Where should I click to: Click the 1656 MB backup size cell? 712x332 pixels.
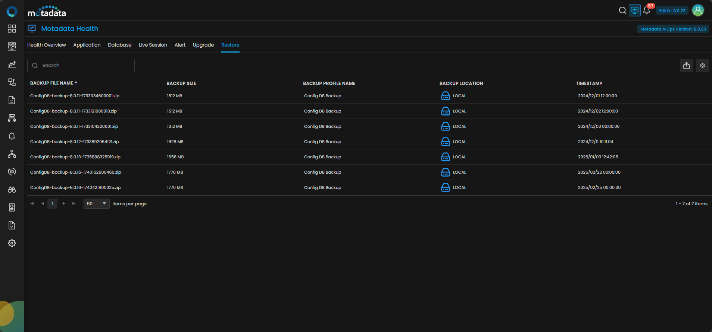point(175,157)
